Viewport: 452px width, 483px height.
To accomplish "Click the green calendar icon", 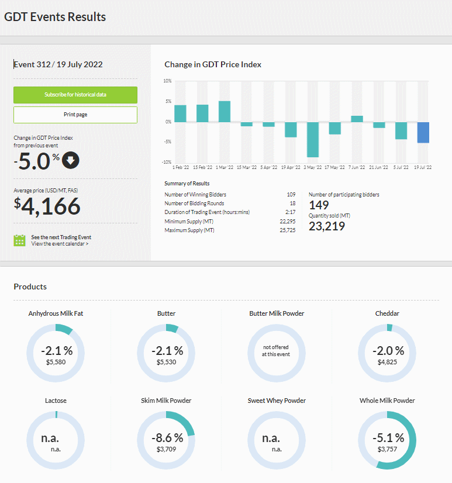I will [x=19, y=240].
